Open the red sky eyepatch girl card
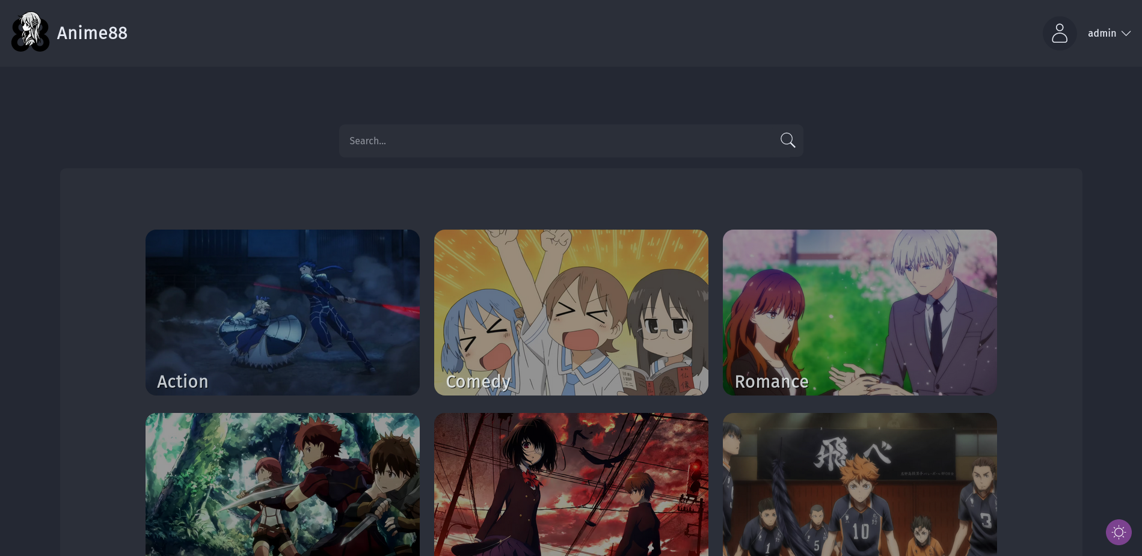Viewport: 1142px width, 556px height. [571, 484]
